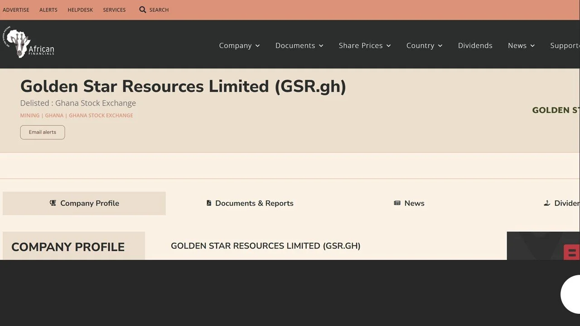
Task: Open the Dividends navigation item
Action: pos(475,45)
